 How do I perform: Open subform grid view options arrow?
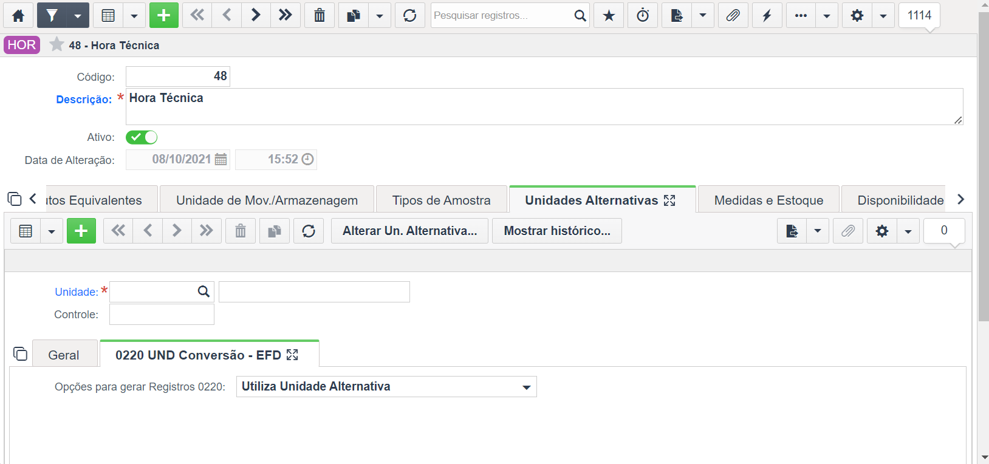click(52, 231)
